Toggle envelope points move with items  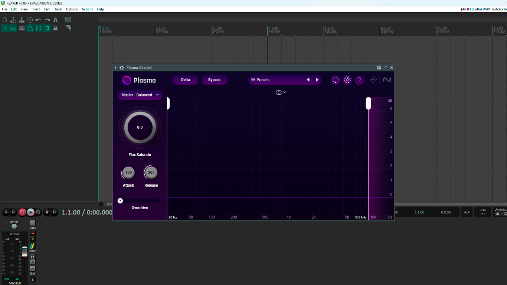(30, 28)
